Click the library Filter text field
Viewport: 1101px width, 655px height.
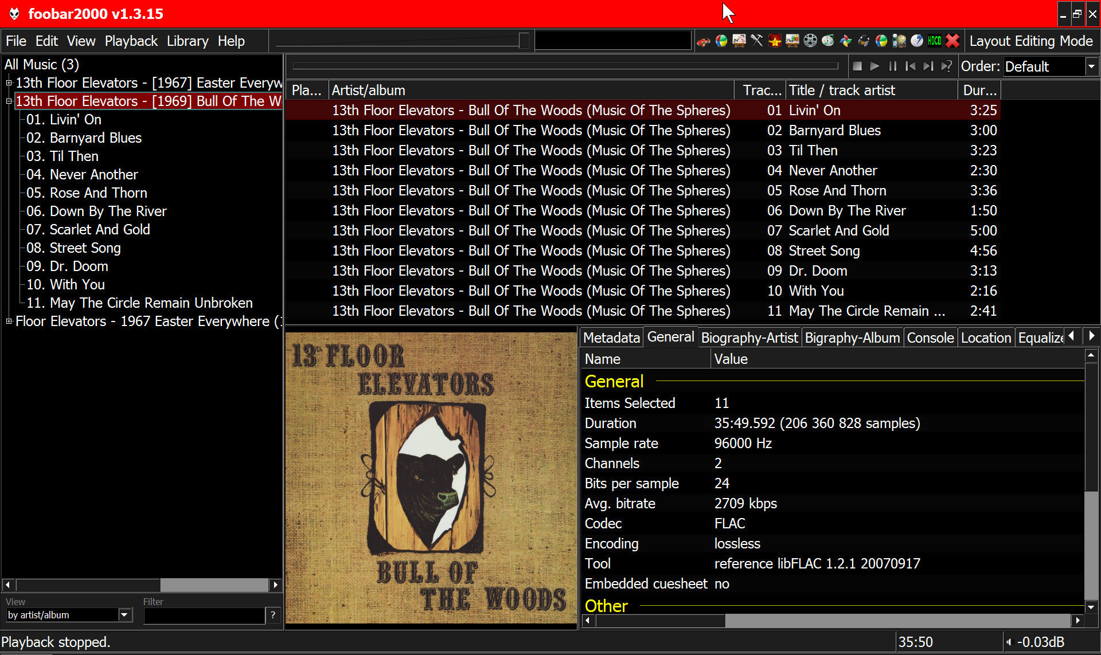coord(204,615)
